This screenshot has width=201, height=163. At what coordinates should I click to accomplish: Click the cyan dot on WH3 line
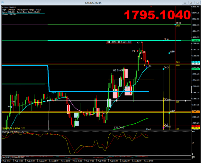(x=169, y=113)
